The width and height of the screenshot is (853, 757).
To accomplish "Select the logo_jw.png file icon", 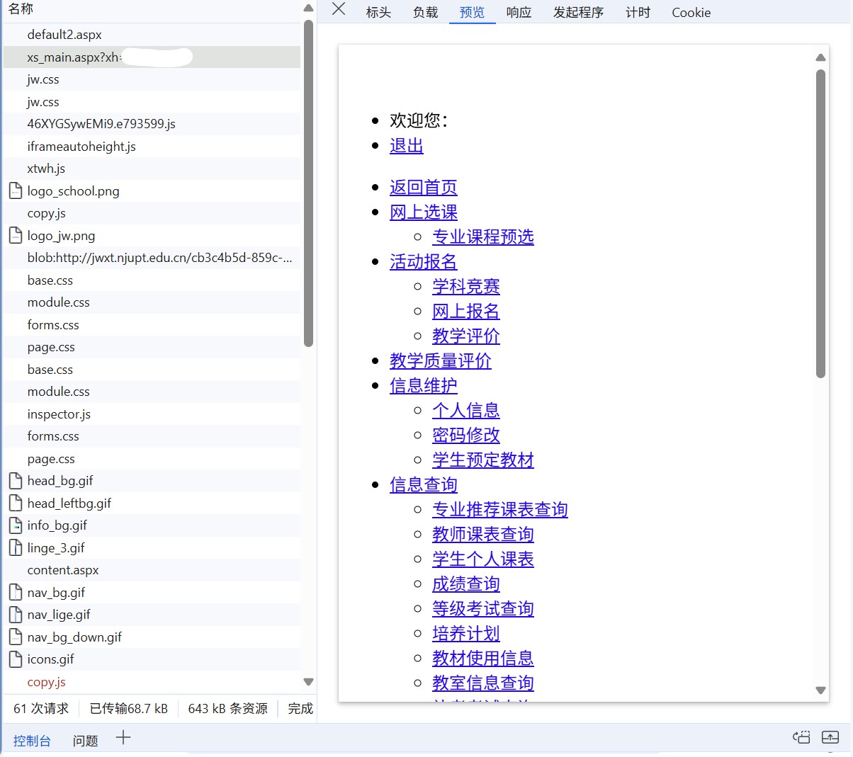I will (x=15, y=236).
